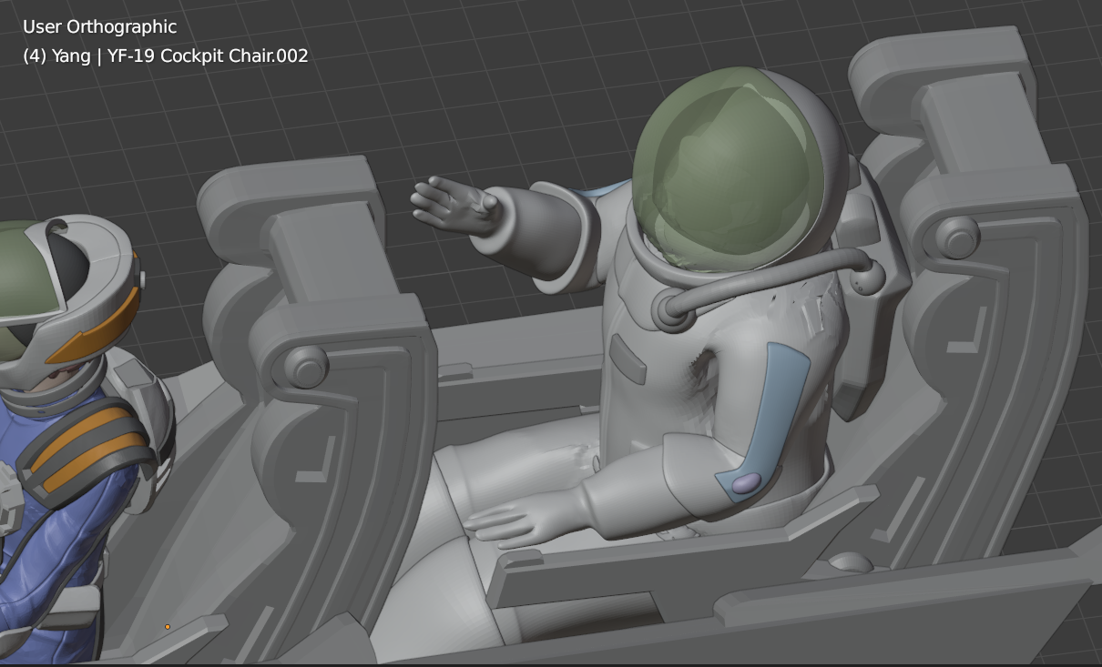Click the "(4) Yang | YF-19 Cockpit Chair.002" label
The image size is (1102, 667).
coord(166,56)
